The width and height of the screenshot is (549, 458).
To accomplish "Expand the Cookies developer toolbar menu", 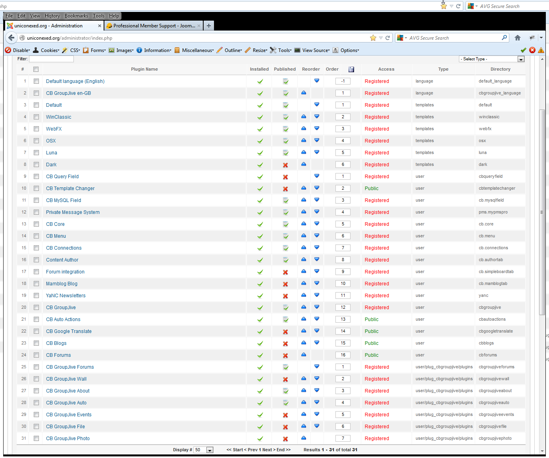I will pyautogui.click(x=46, y=50).
